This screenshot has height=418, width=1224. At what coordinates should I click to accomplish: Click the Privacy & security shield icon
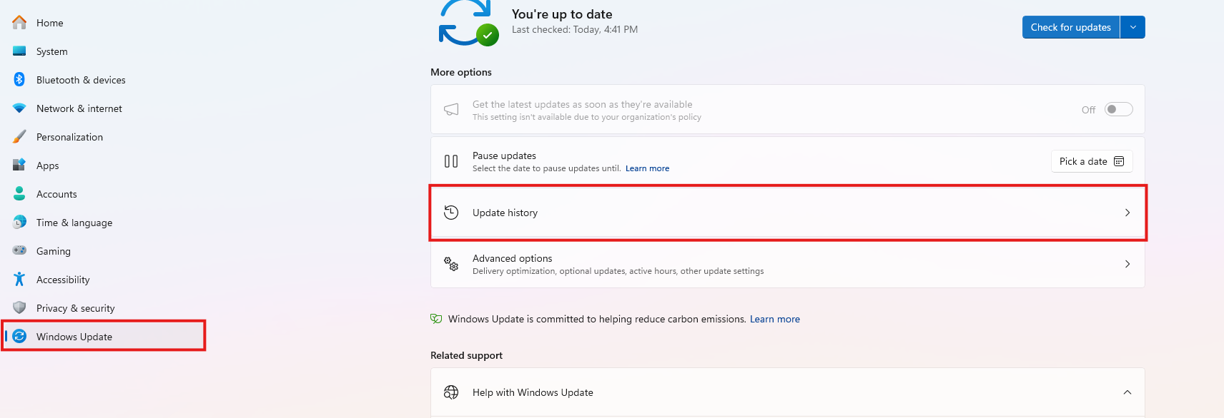point(19,307)
